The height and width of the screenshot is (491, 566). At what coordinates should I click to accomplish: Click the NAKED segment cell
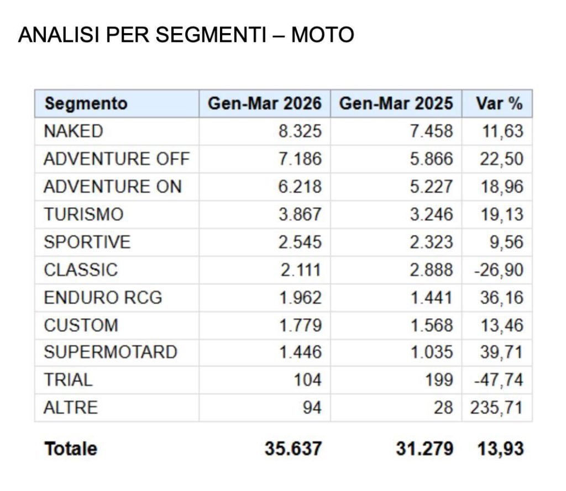(x=74, y=131)
